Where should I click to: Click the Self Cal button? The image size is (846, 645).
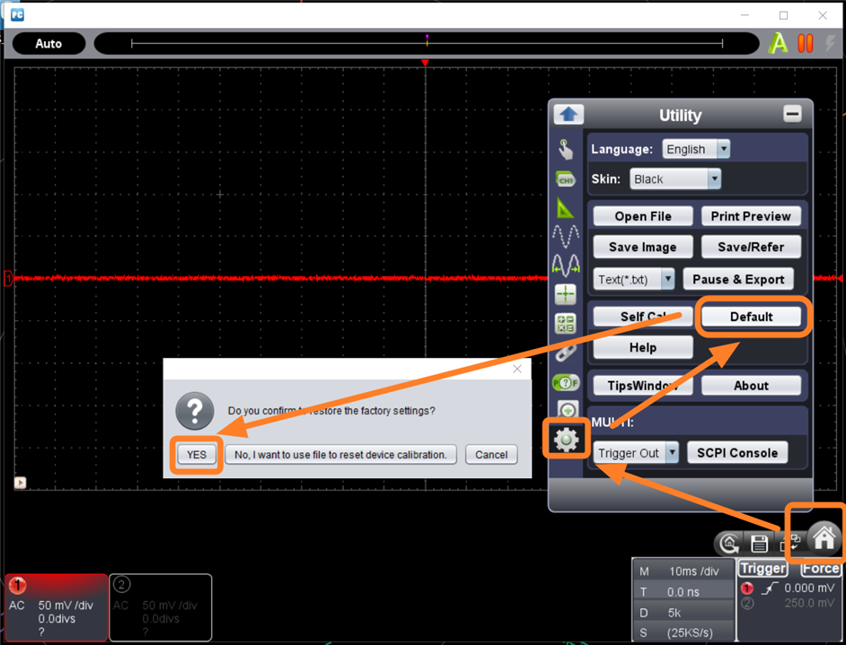pos(643,317)
